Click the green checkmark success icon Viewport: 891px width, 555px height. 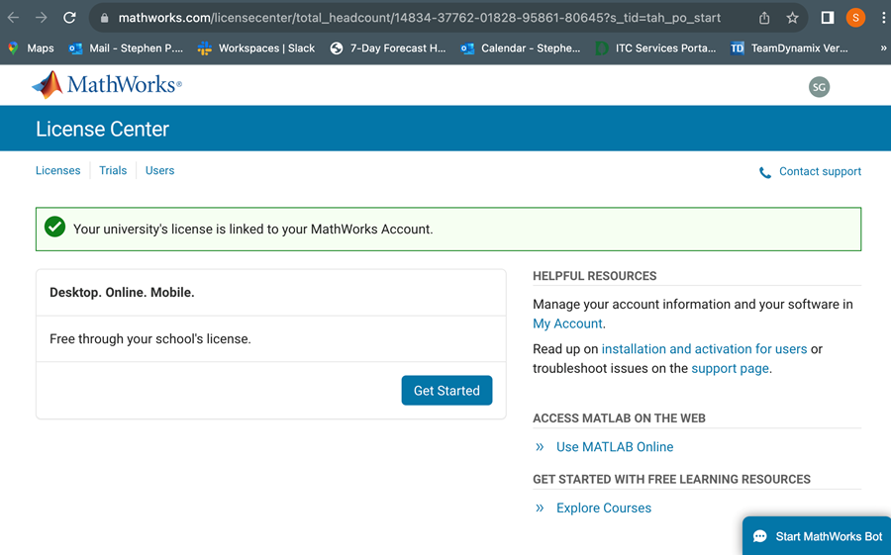[55, 227]
